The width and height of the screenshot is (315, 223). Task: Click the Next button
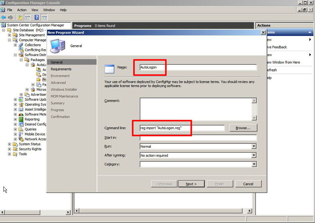(x=191, y=184)
